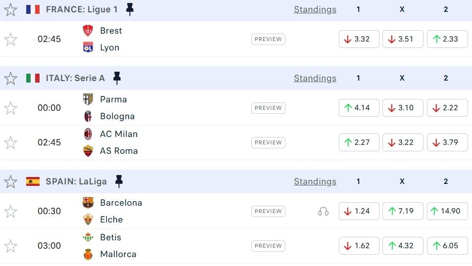Open preview for Barcelona vs Elche
Viewport: 472px width, 266px height.
coord(268,211)
